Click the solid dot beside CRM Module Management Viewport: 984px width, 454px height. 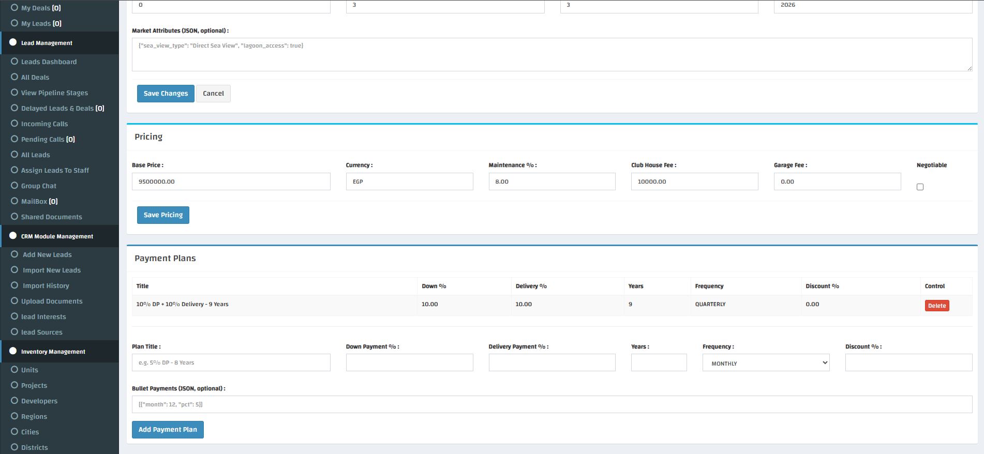13,236
